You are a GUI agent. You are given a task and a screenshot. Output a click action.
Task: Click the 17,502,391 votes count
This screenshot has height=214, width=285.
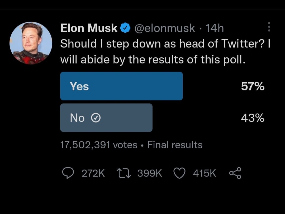99,145
